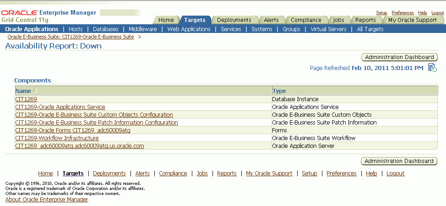This screenshot has width=446, height=206.
Task: Click the footer Compliance link
Action: [x=173, y=173]
